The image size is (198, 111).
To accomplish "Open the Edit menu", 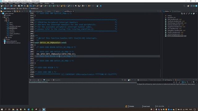I will pyautogui.click(x=6, y=3).
